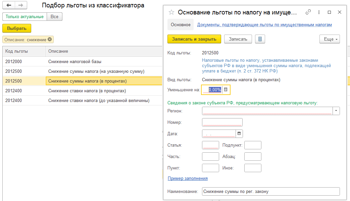The width and height of the screenshot is (350, 201).
Task: Open the three-dots menu in dialog title
Action: [x=319, y=12]
